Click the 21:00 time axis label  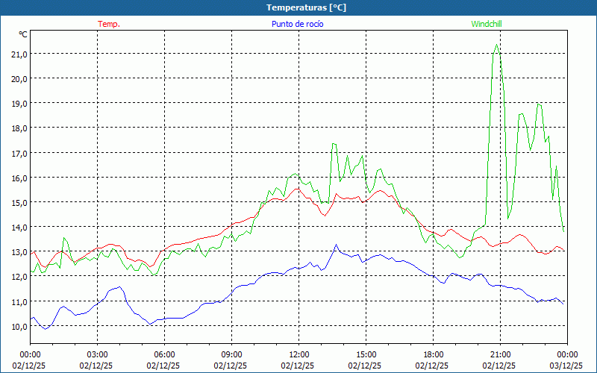click(x=500, y=354)
